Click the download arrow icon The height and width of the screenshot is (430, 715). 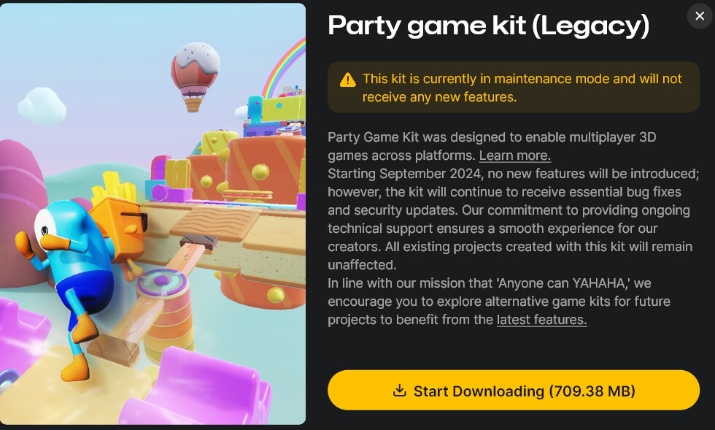(x=400, y=391)
